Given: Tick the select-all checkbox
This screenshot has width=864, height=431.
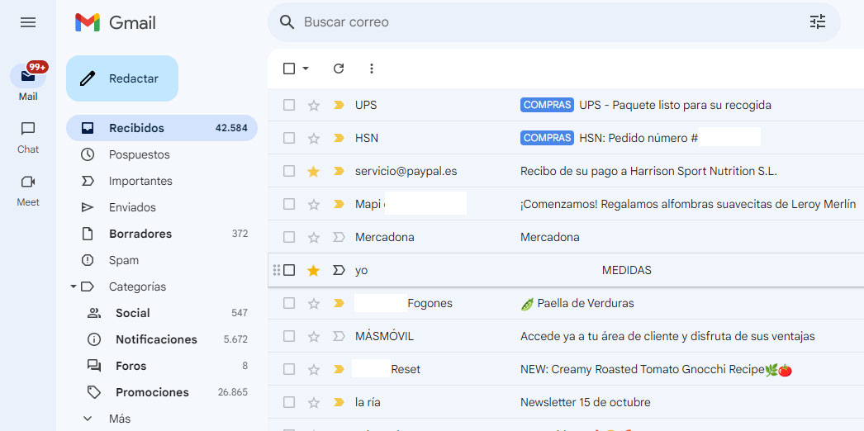Looking at the screenshot, I should (289, 69).
